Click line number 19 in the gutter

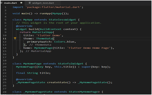click(x=5, y=64)
